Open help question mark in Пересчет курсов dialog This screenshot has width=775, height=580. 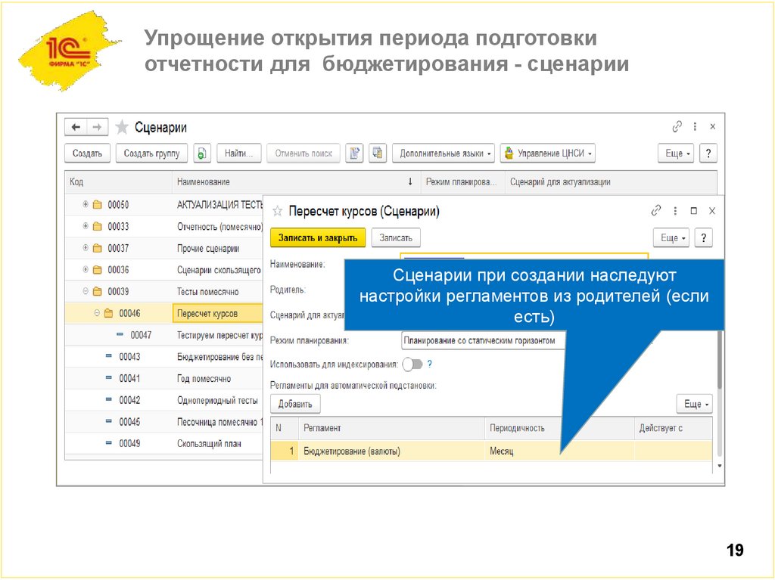point(703,237)
